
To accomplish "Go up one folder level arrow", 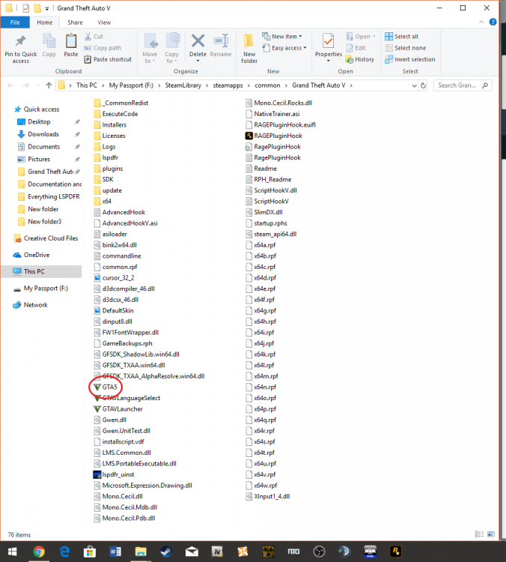I will coord(49,85).
